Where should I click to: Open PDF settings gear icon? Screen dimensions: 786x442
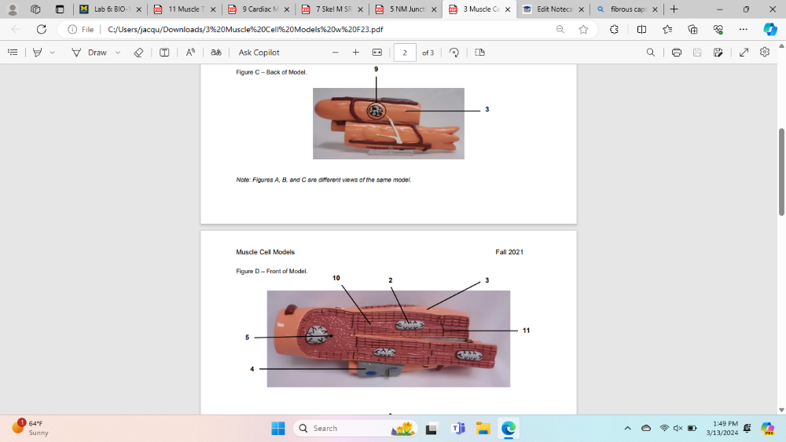click(765, 53)
